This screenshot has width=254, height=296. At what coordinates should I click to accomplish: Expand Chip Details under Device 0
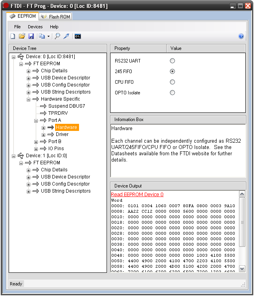pyautogui.click(x=28, y=71)
